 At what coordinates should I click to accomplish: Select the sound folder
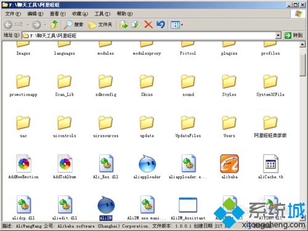188,86
